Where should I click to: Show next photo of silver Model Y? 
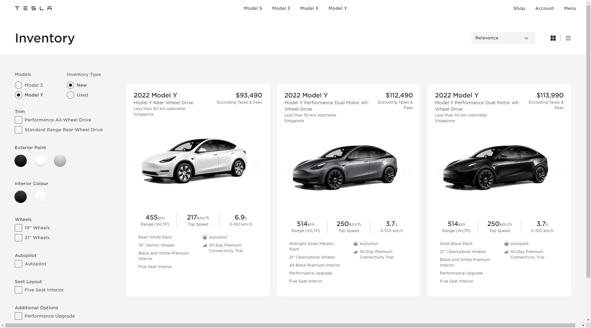[x=406, y=172]
